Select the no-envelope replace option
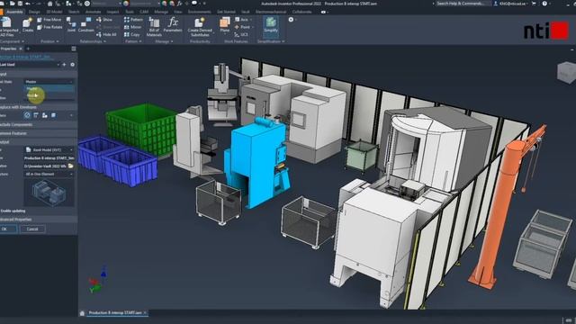Screen dimensions: 576x324 (27, 115)
